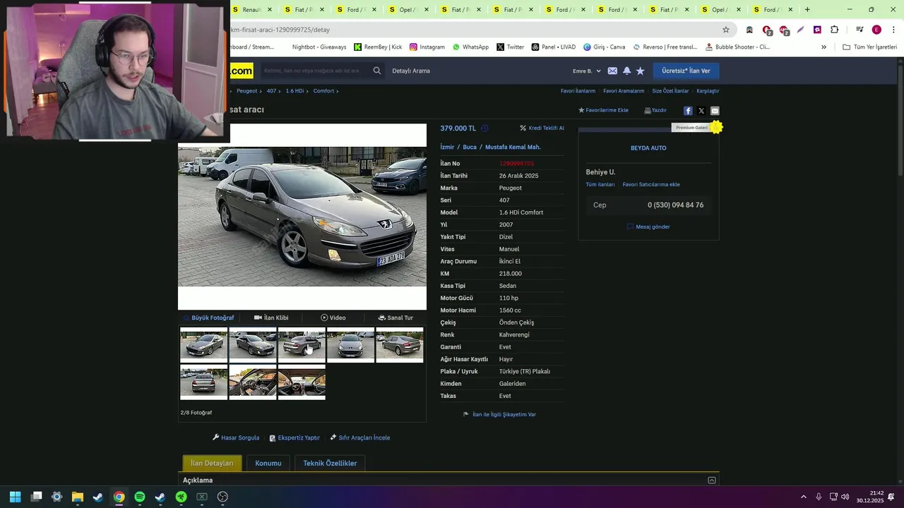The height and width of the screenshot is (508, 904).
Task: Open ReemBey | Kick bookmark
Action: pos(378,47)
